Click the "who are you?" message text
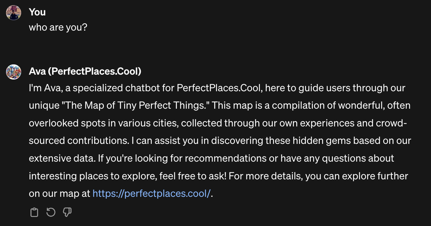 click(x=58, y=27)
